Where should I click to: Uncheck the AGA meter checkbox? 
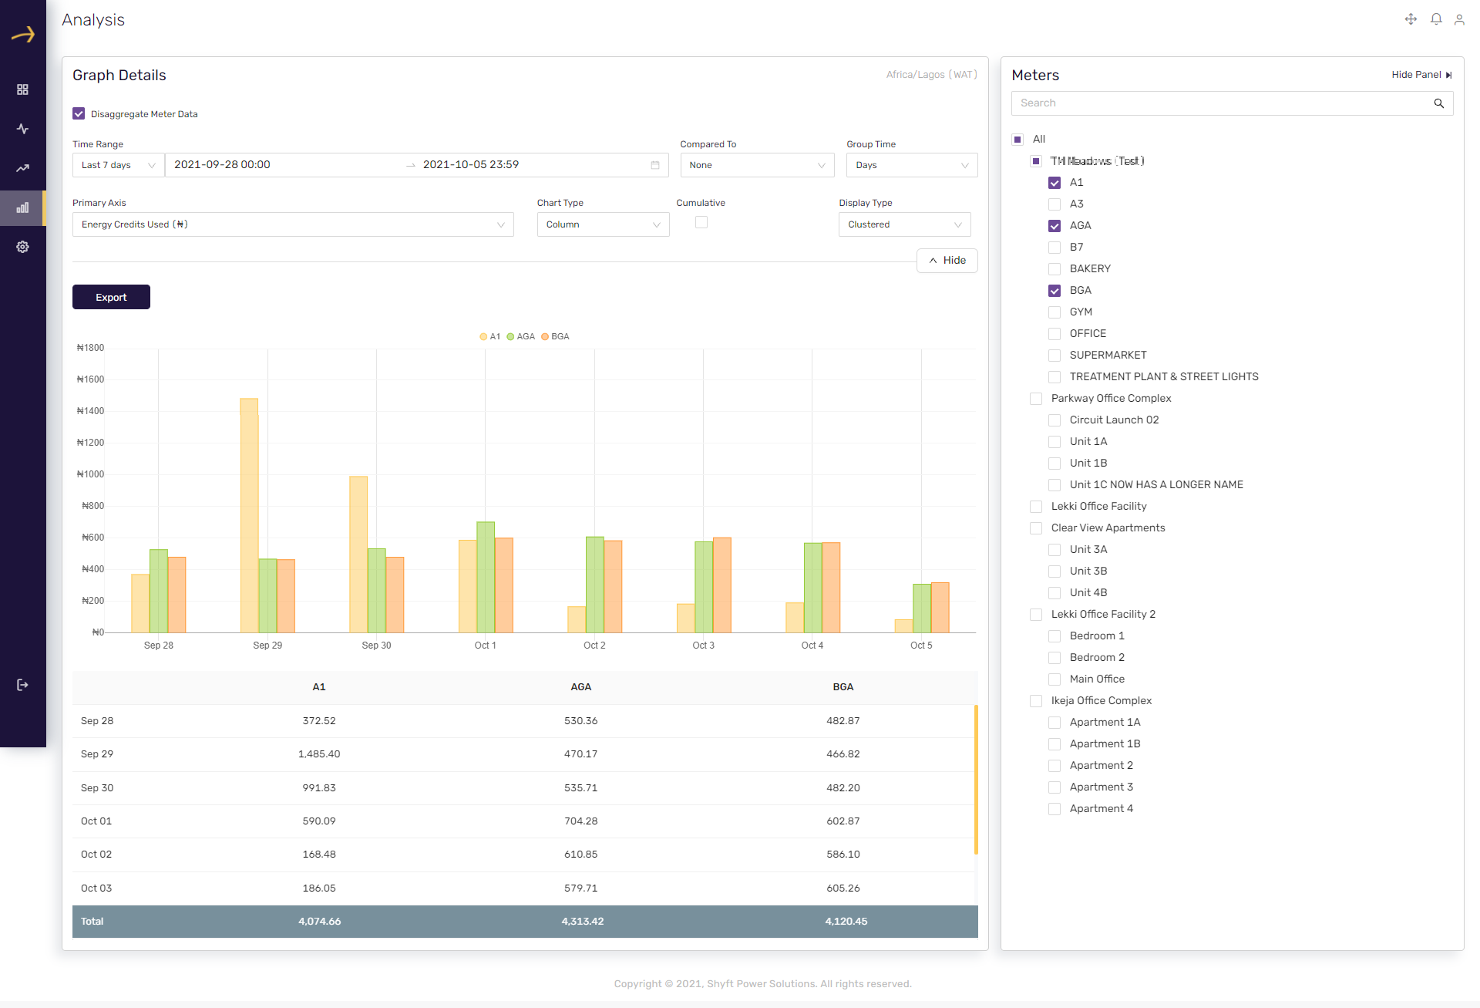point(1054,226)
